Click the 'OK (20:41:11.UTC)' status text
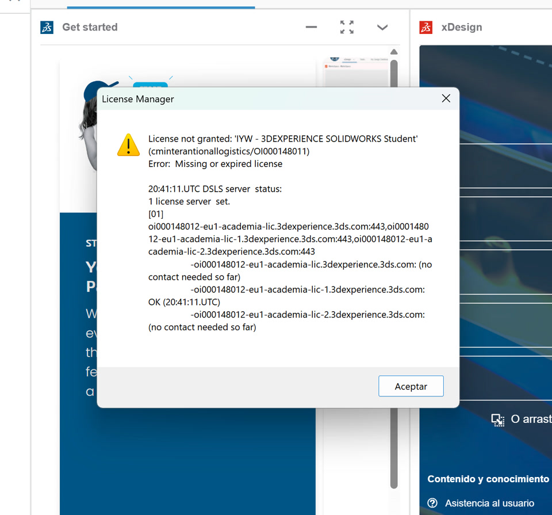This screenshot has width=552, height=515. click(x=184, y=302)
